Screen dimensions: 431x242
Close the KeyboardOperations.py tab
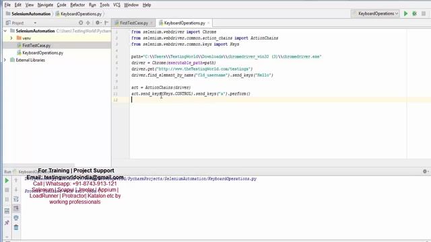(x=209, y=23)
